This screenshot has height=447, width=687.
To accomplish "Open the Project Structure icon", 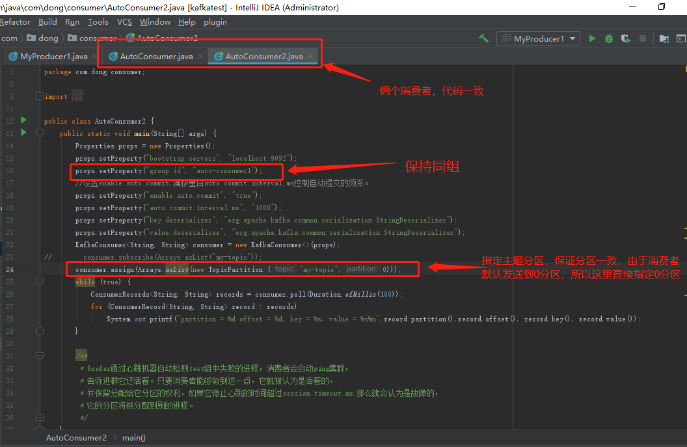I will pyautogui.click(x=664, y=38).
